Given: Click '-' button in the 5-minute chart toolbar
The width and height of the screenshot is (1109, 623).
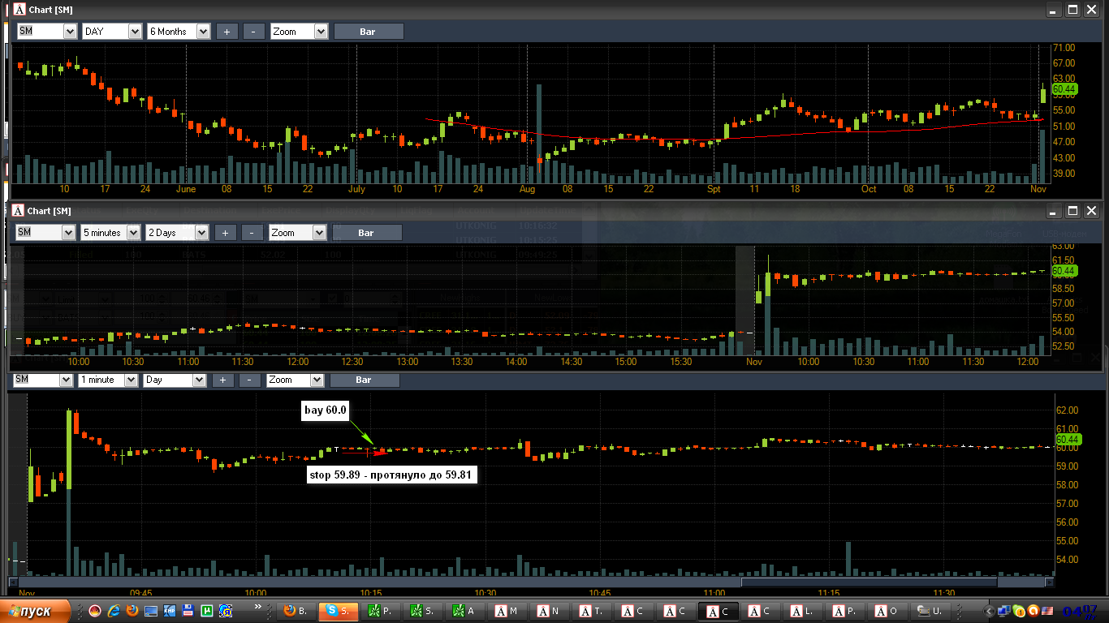Looking at the screenshot, I should point(252,233).
